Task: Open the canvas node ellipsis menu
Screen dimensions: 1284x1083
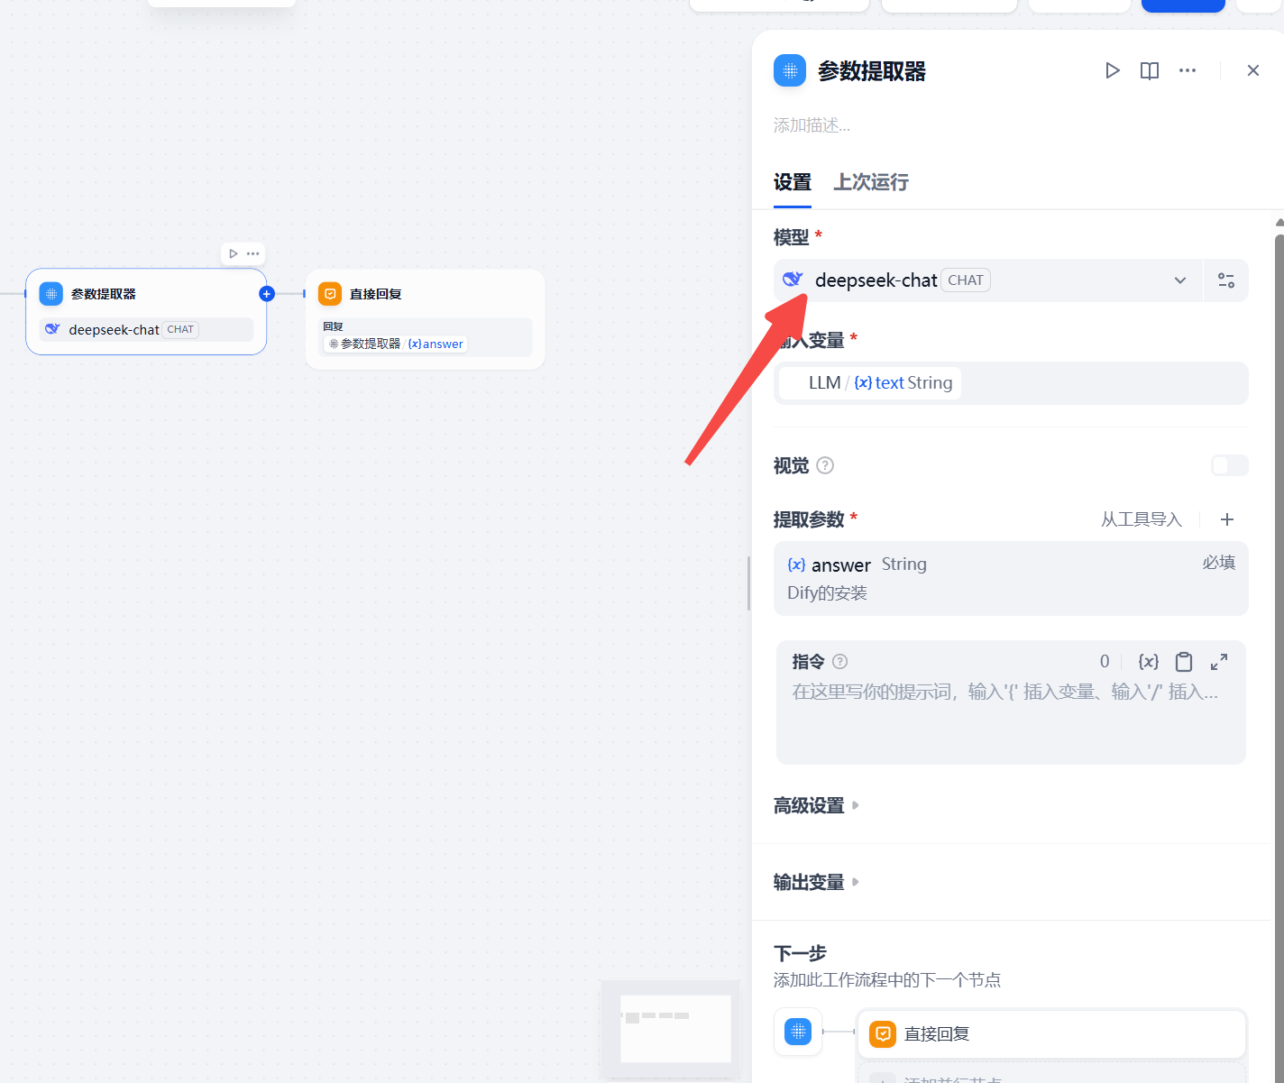Action: tap(253, 253)
